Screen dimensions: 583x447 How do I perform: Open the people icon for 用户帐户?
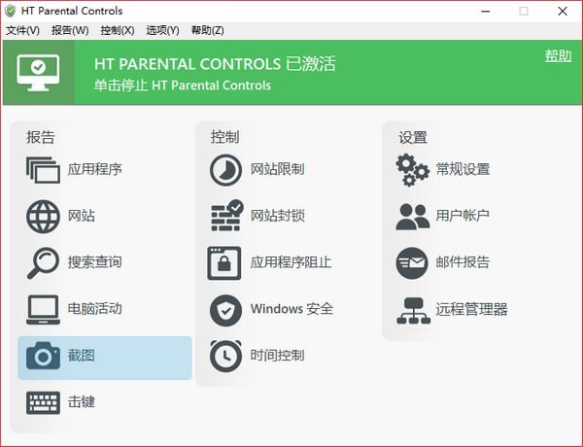click(x=413, y=216)
